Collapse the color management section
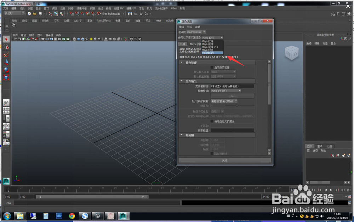354x222 pixels. coord(182,62)
